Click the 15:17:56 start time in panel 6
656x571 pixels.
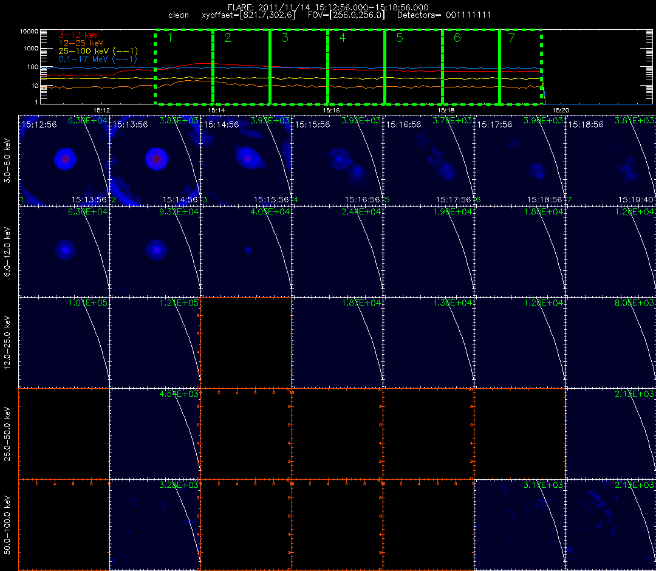(x=494, y=125)
